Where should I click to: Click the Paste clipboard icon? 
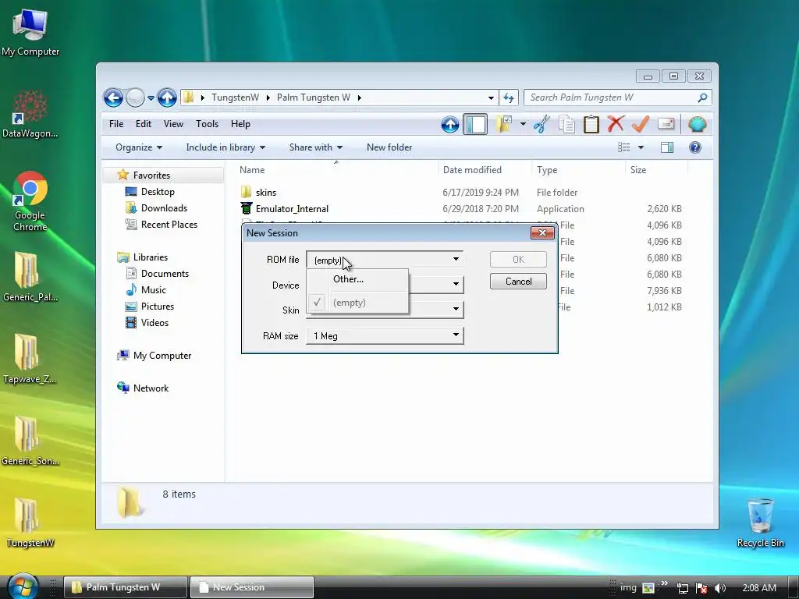pos(591,124)
